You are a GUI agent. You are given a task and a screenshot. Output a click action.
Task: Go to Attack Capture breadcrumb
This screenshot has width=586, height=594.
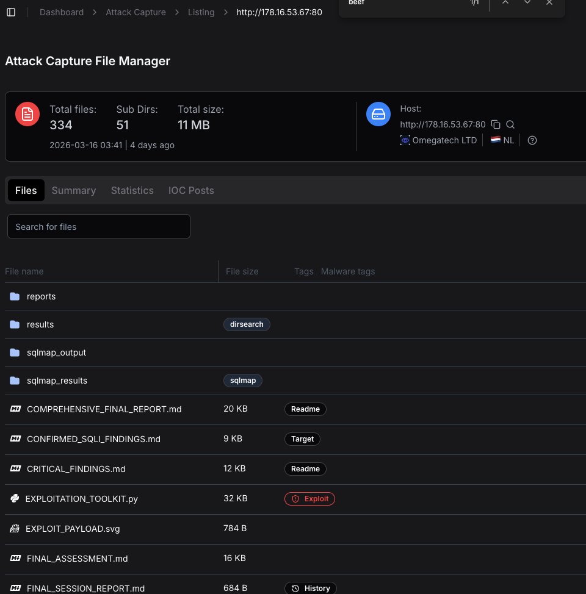tap(136, 12)
